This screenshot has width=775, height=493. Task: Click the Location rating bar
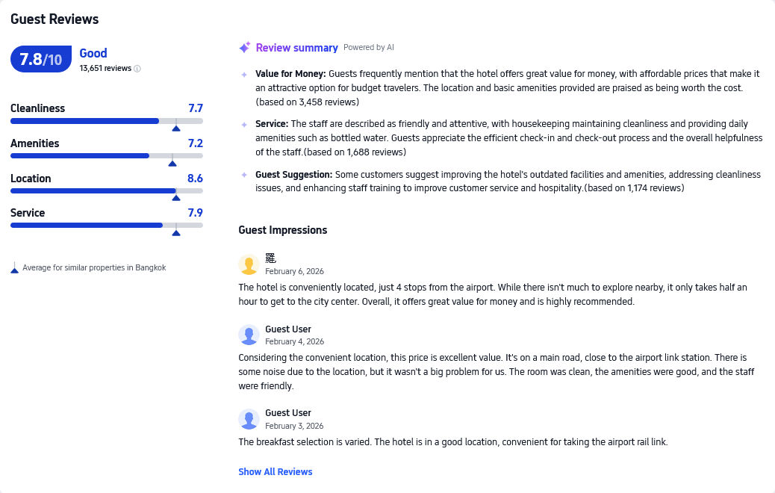click(x=107, y=190)
